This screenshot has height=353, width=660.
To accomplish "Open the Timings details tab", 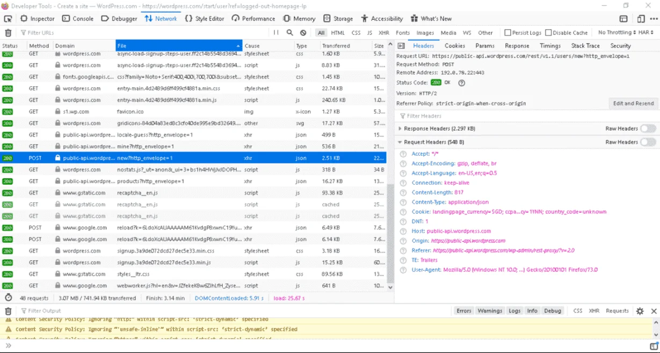I will [x=550, y=46].
